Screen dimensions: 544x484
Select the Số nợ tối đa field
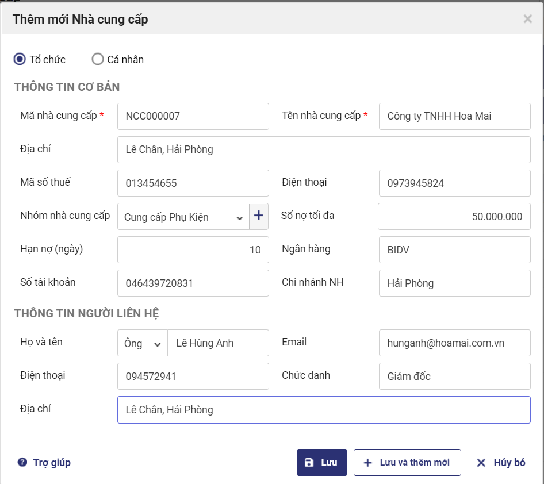pos(454,216)
